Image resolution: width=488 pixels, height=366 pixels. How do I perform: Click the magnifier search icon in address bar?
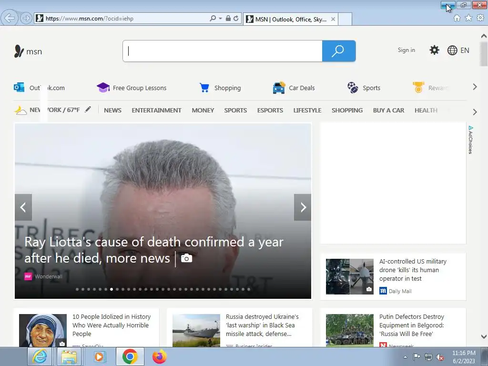click(213, 19)
